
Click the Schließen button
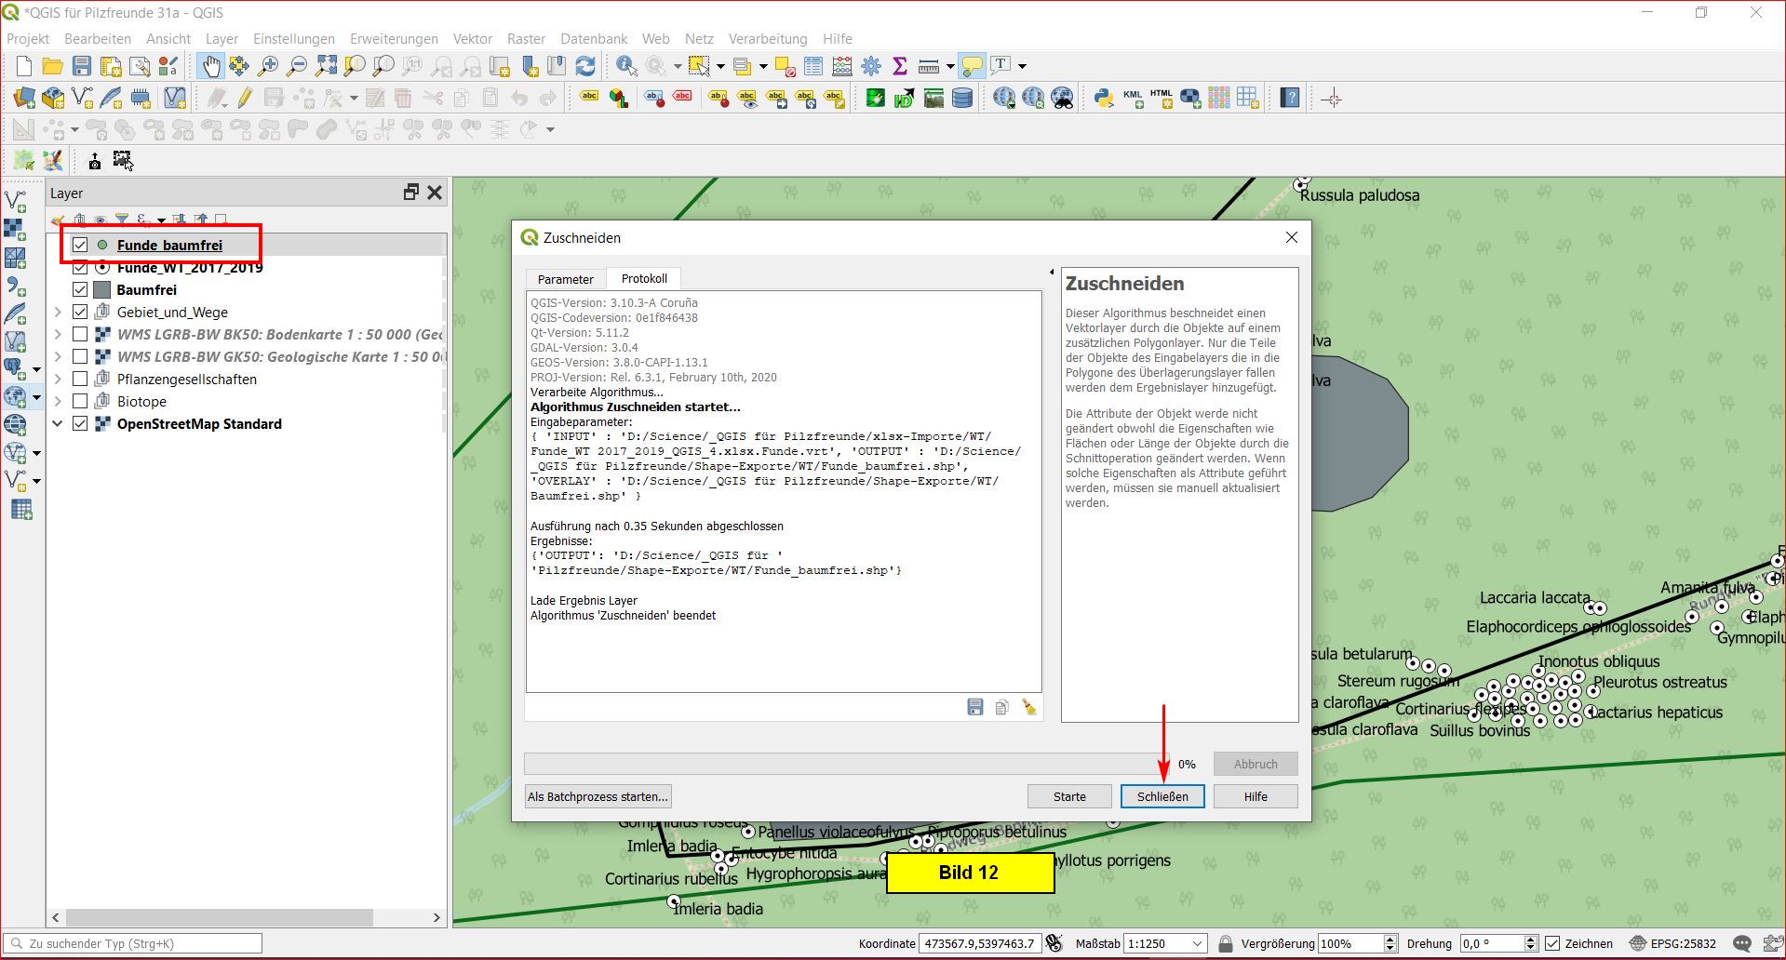1162,796
